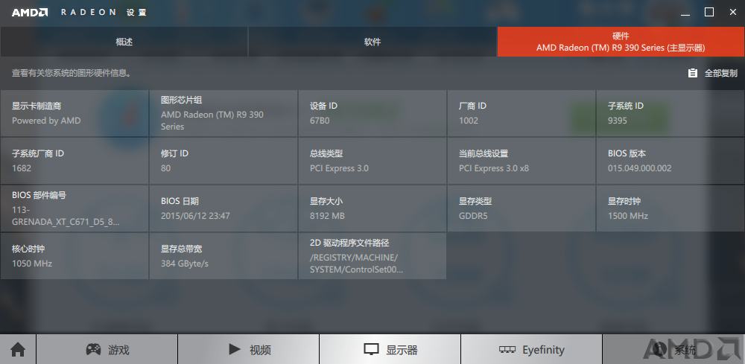Screen dimensions: 745x364
Task: Select the 硬件 R9 390 Series tab
Action: tap(621, 42)
